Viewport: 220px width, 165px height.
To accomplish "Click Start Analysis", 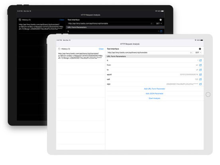I will [155, 98].
